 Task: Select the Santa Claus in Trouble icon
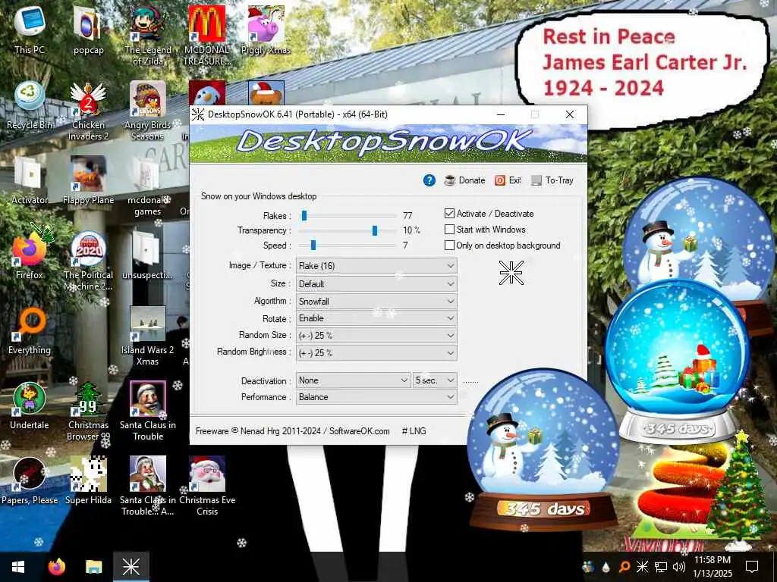tap(148, 411)
